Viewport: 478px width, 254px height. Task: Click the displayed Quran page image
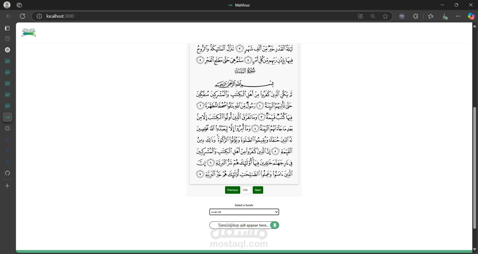(244, 114)
